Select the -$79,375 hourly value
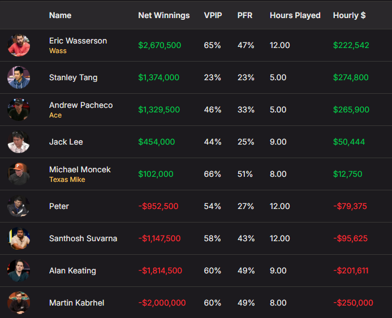The height and width of the screenshot is (318, 392). click(350, 206)
